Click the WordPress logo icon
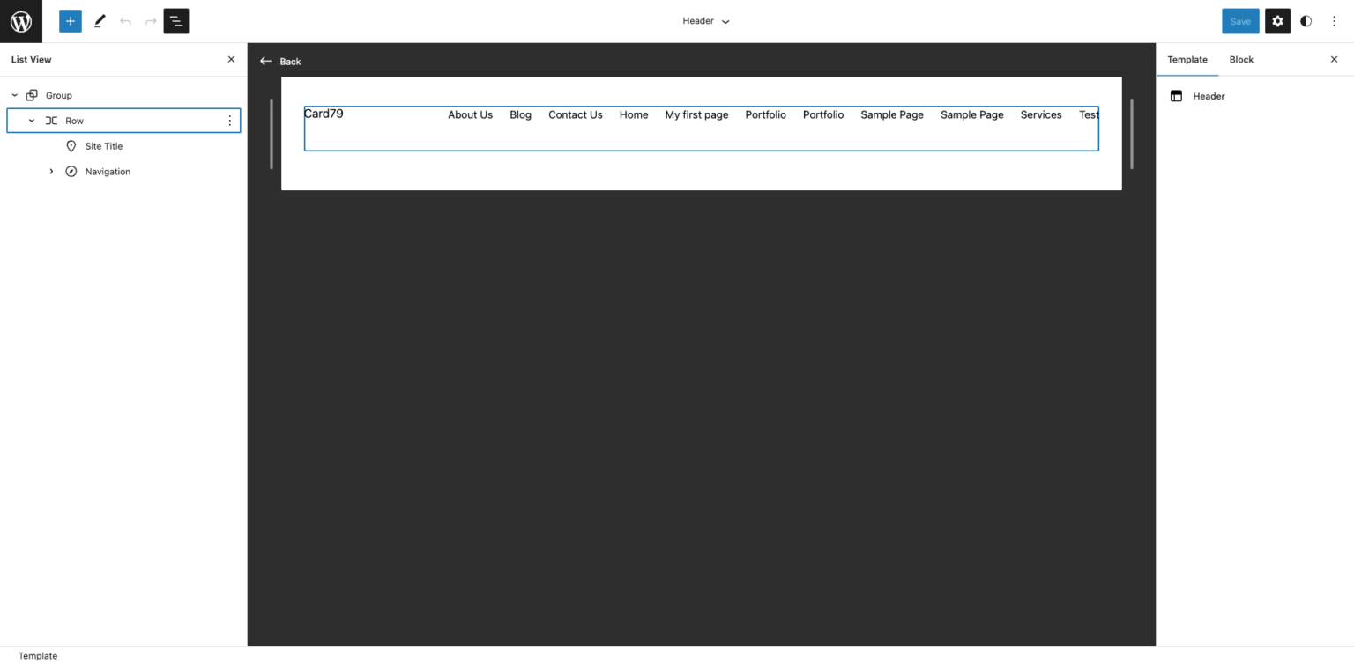The width and height of the screenshot is (1354, 664). pos(21,21)
